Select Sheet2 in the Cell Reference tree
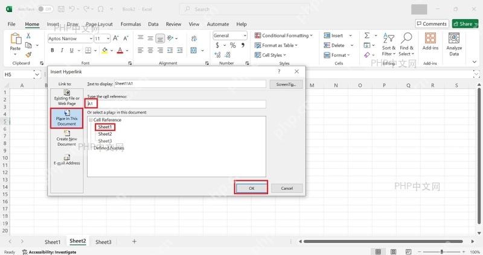The width and height of the screenshot is (483, 255). [105, 134]
